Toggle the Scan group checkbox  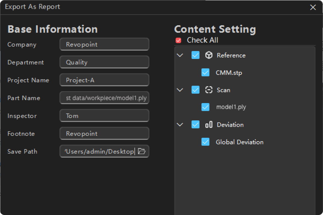pyautogui.click(x=195, y=90)
